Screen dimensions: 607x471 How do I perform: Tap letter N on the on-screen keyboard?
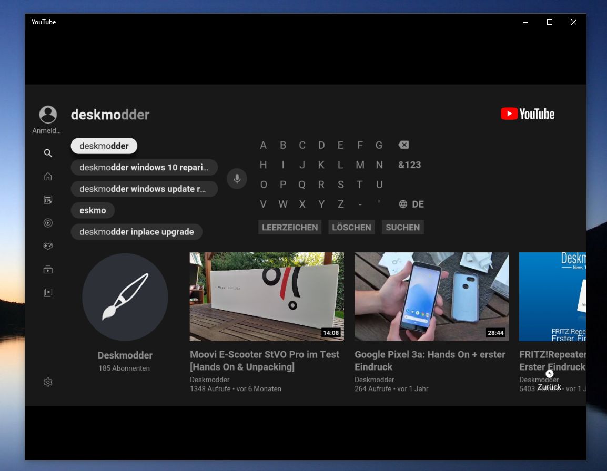[x=379, y=165]
